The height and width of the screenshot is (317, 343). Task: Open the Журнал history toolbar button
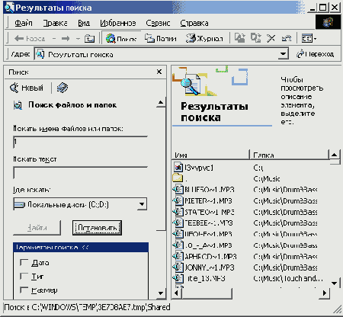pyautogui.click(x=204, y=39)
